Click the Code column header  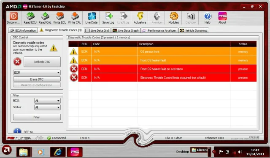(x=114, y=44)
